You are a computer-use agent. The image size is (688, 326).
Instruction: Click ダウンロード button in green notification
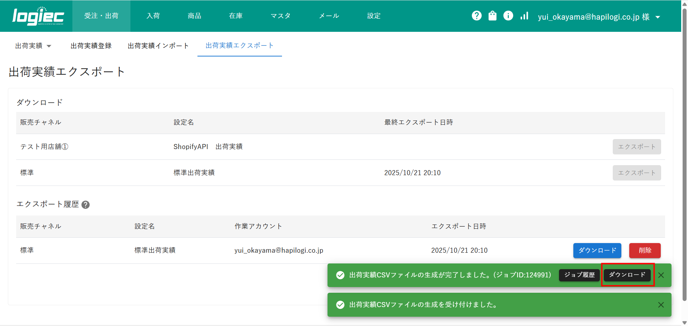(x=627, y=275)
